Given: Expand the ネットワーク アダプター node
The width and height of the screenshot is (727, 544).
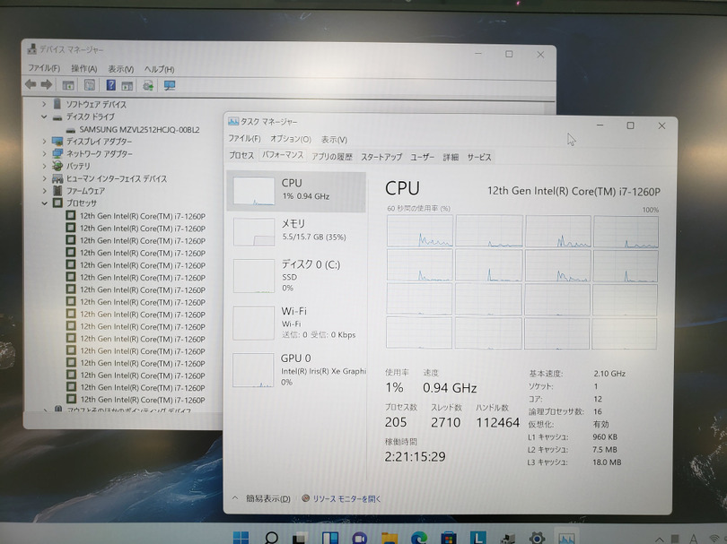Looking at the screenshot, I should tap(45, 153).
